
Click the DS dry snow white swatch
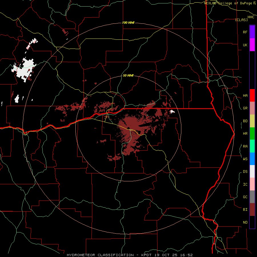coord(252,171)
